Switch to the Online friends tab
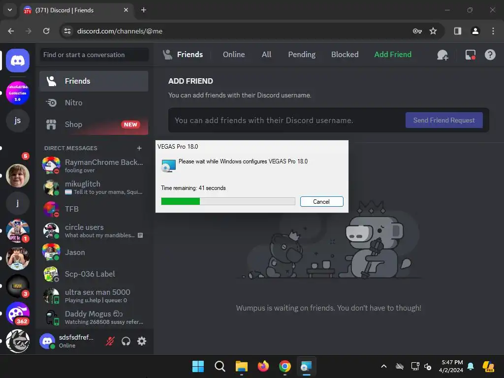This screenshot has width=504, height=378. tap(234, 55)
